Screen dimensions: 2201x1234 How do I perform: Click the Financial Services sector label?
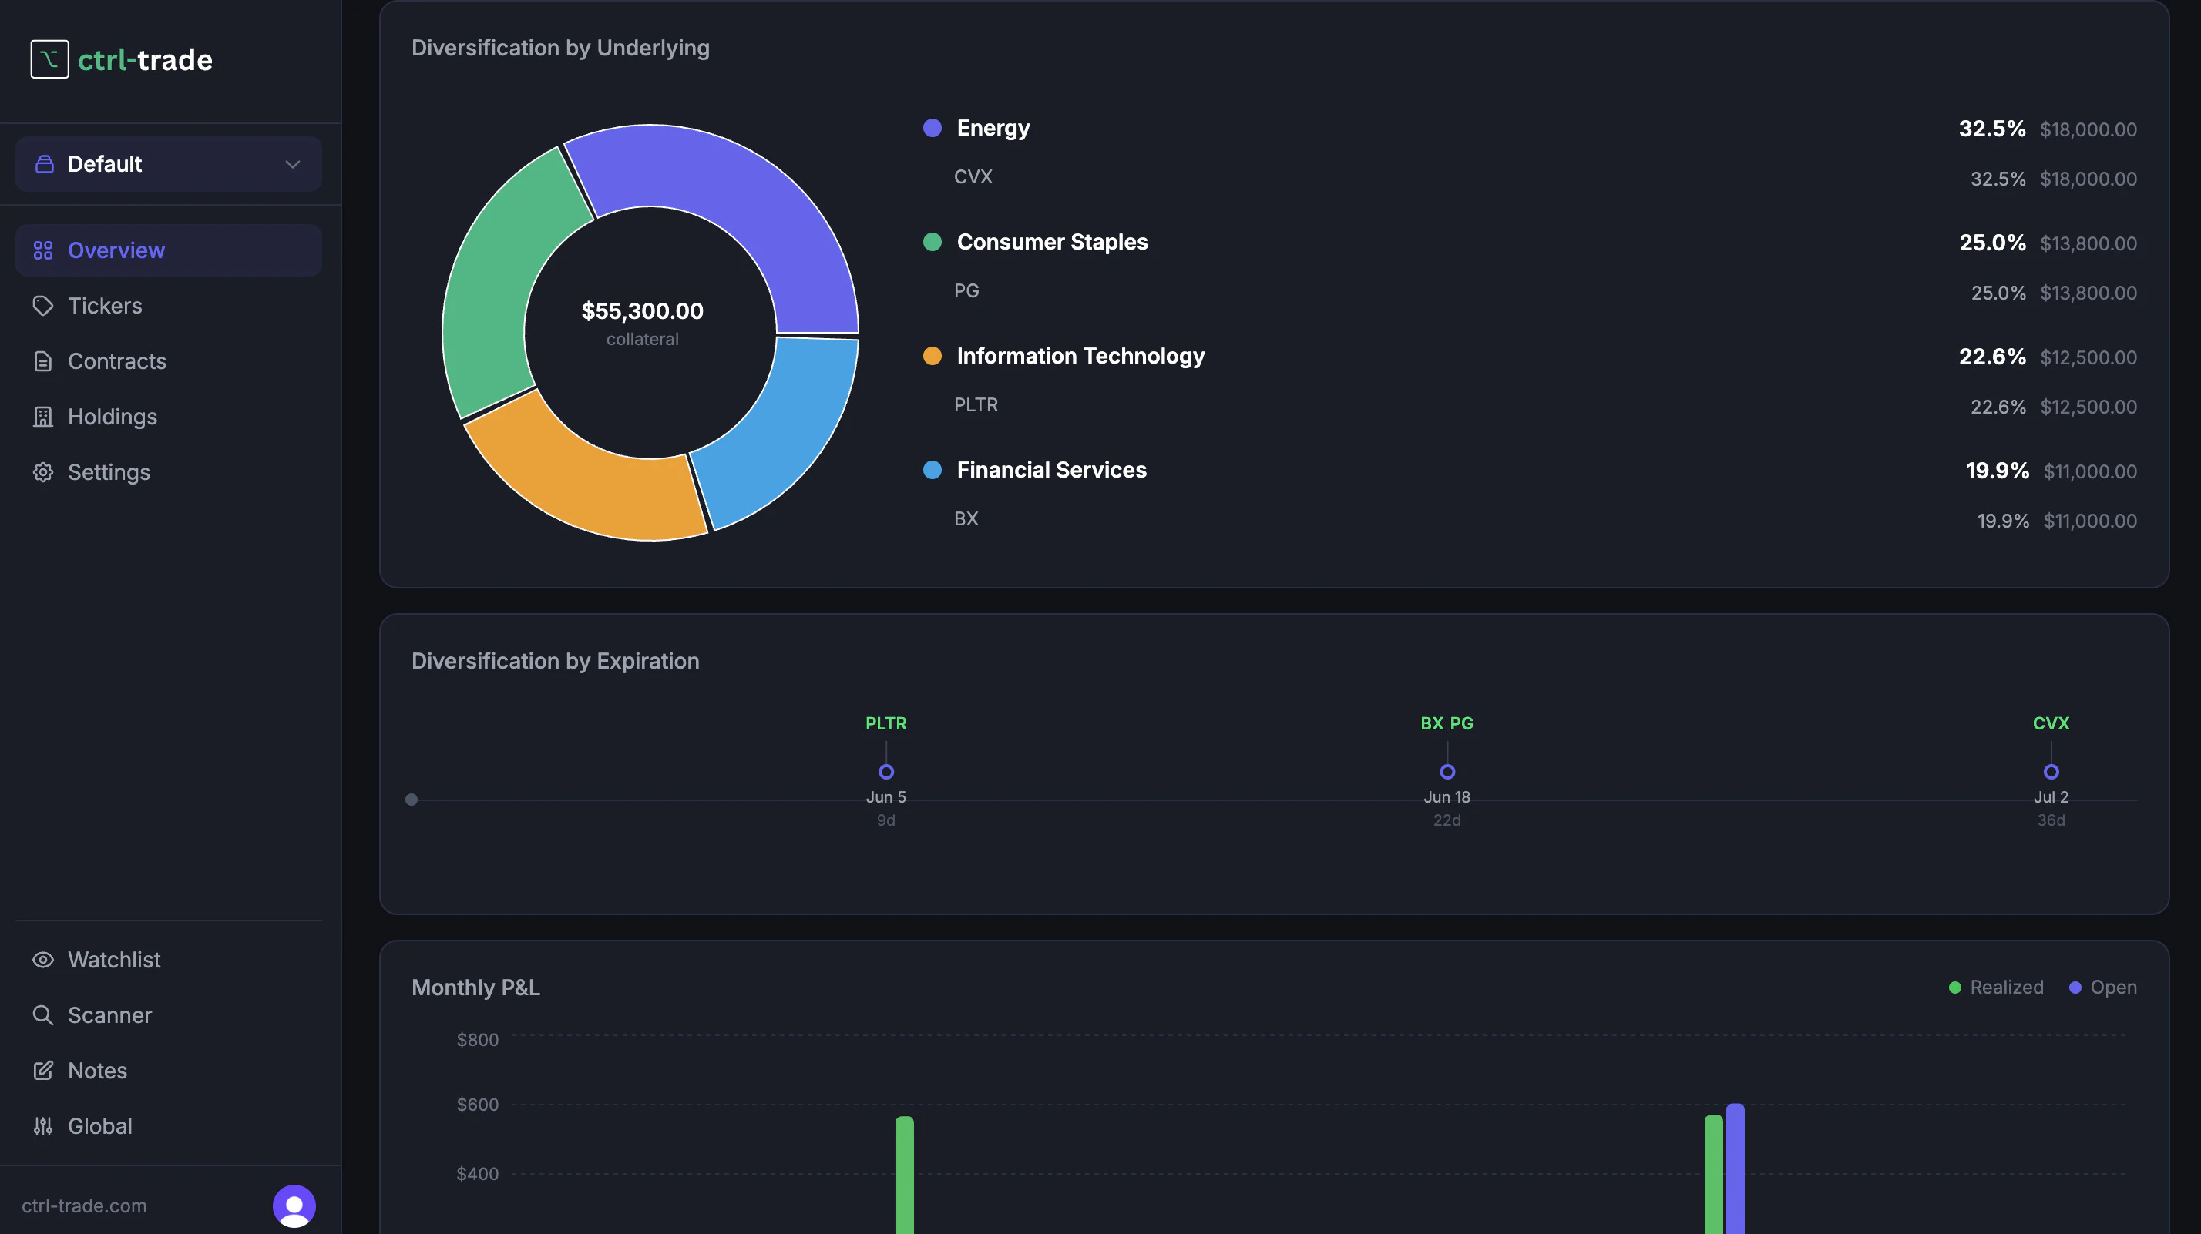[x=1052, y=471]
